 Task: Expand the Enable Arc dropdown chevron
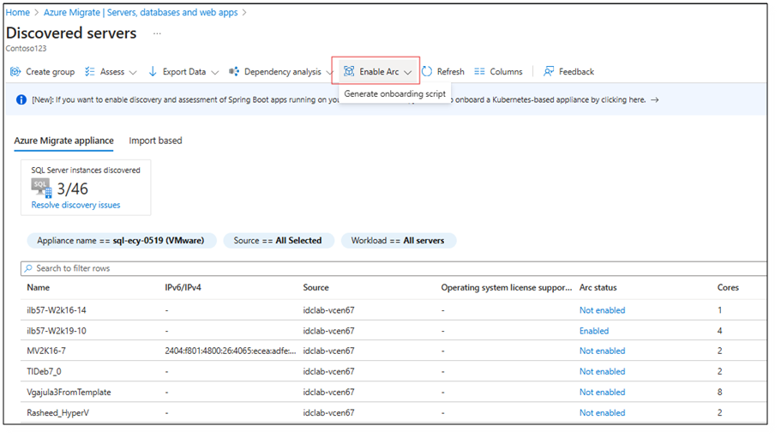407,72
